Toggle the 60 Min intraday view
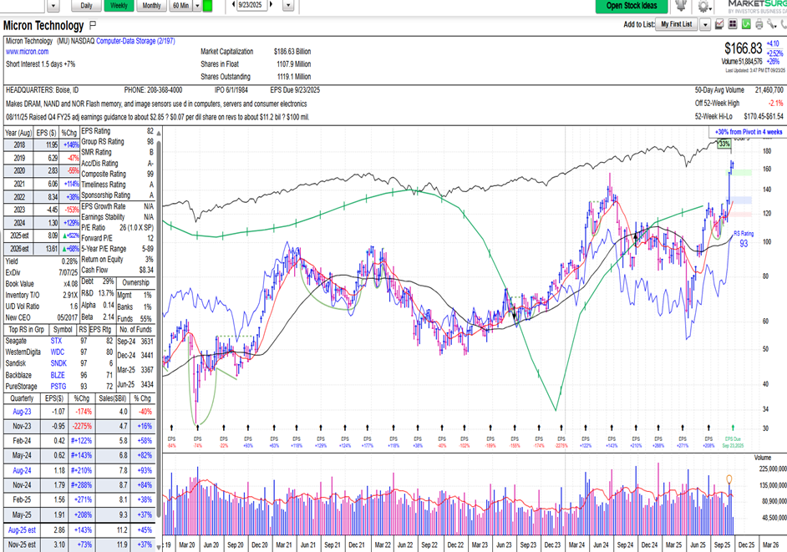Screen dimensions: 787x552 click(180, 6)
